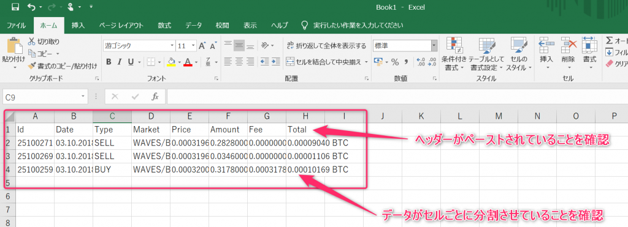
Task: Click inside the formula bar
Action: tap(397, 97)
